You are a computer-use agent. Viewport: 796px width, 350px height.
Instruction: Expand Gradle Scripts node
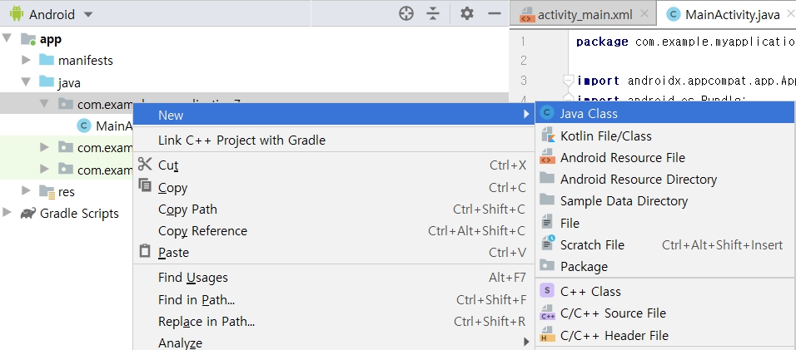[x=7, y=212]
